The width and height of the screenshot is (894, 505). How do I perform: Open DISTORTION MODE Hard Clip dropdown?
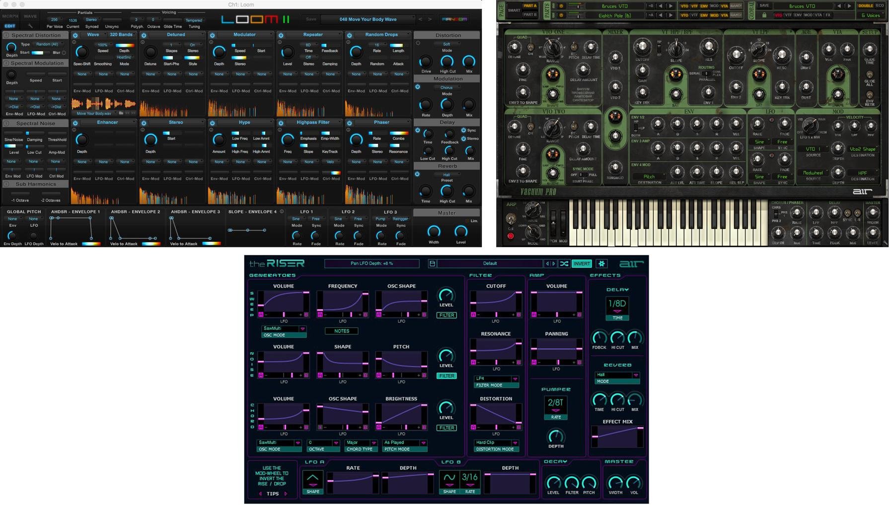(x=496, y=442)
